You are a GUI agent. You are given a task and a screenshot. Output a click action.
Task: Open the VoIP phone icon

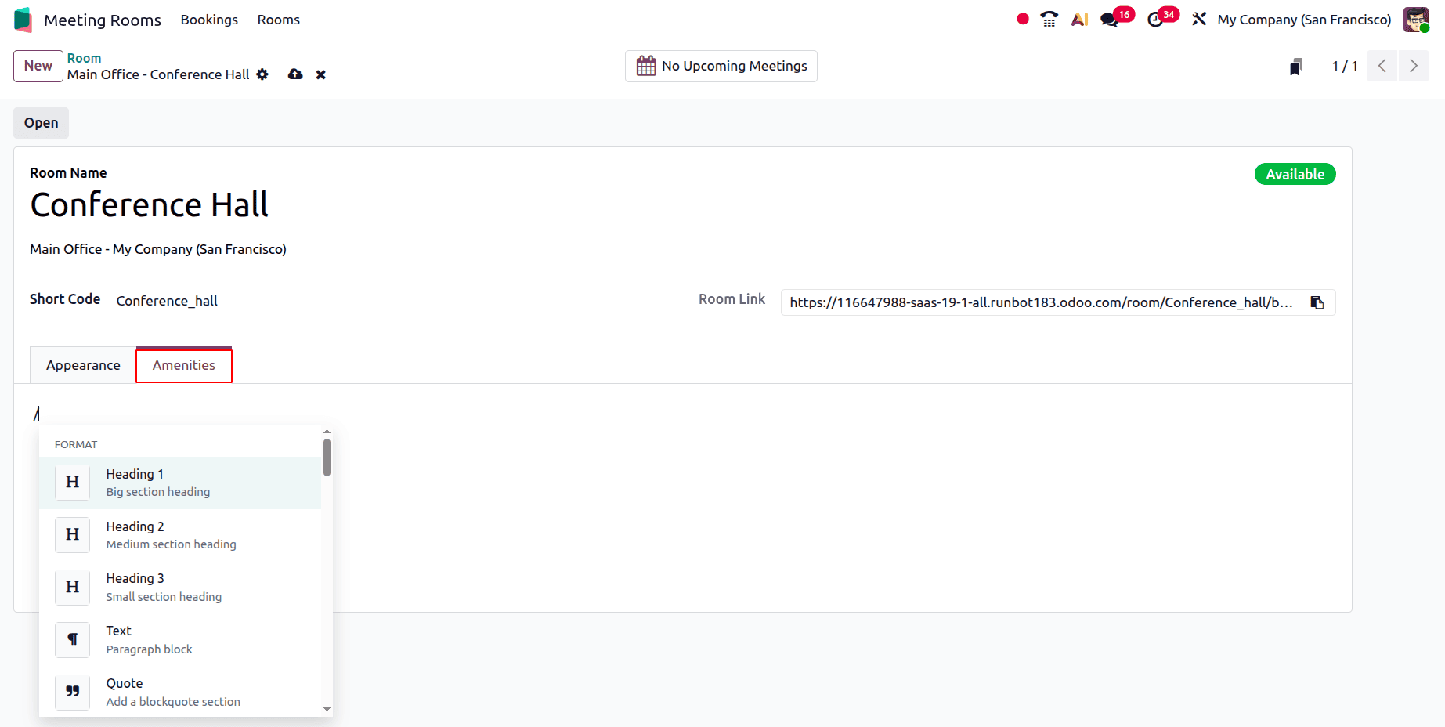(x=1049, y=19)
